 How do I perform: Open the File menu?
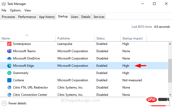[4, 10]
